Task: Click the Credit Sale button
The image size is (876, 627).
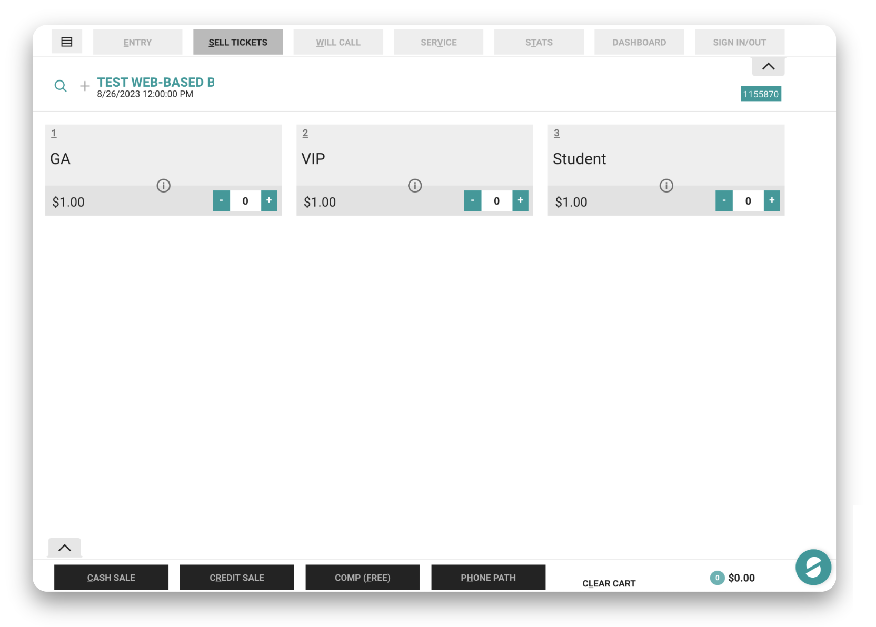Action: point(237,578)
